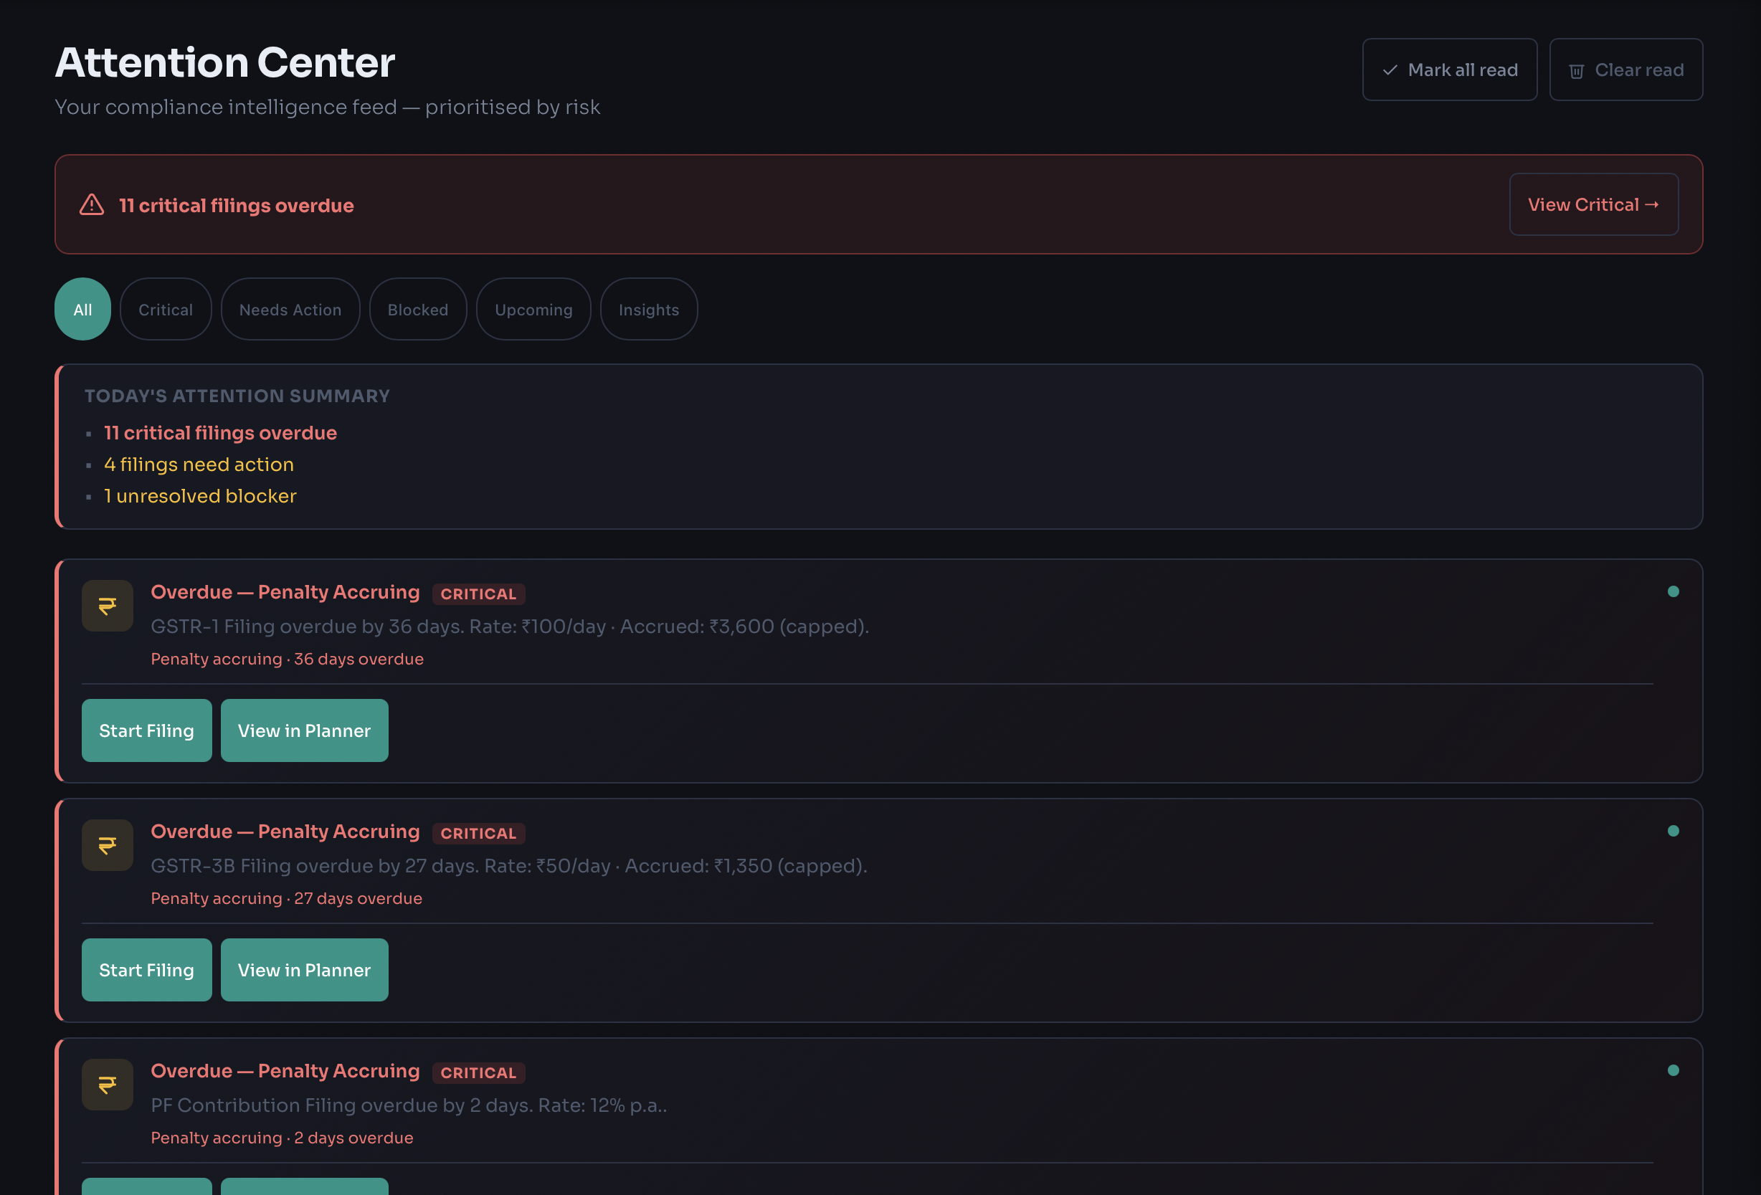Open the Insights filter tab
This screenshot has width=1761, height=1195.
coord(649,309)
